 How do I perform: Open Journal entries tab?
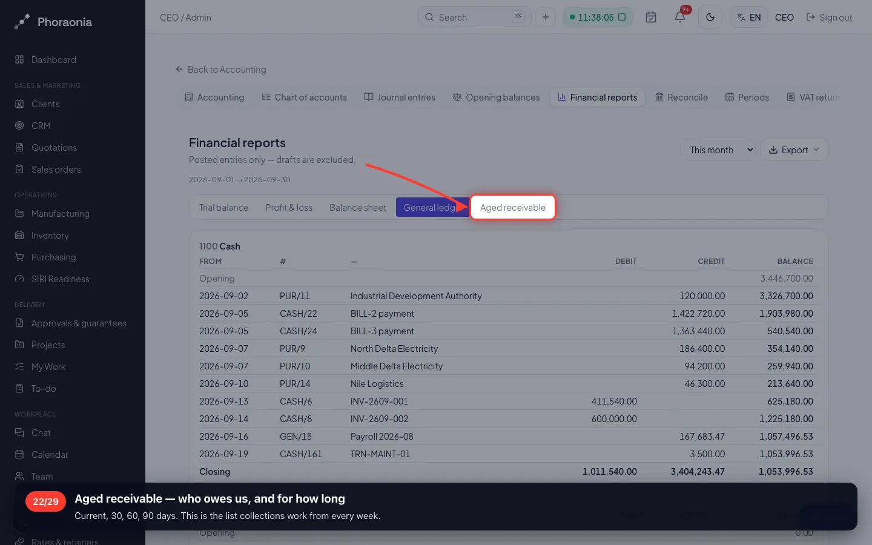(x=400, y=97)
